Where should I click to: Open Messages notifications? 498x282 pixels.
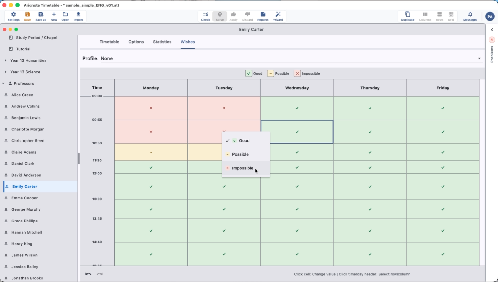[x=470, y=17]
